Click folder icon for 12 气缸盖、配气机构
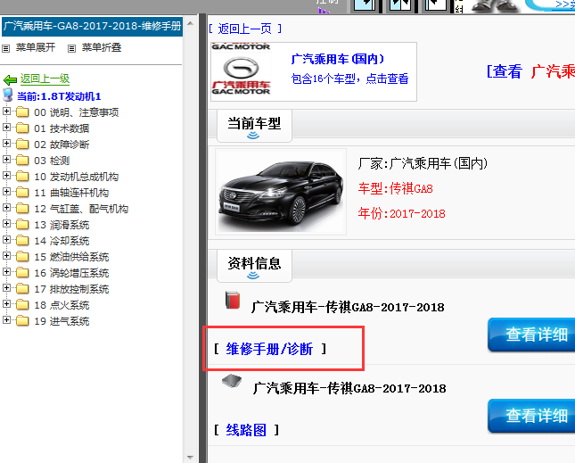 (22, 209)
